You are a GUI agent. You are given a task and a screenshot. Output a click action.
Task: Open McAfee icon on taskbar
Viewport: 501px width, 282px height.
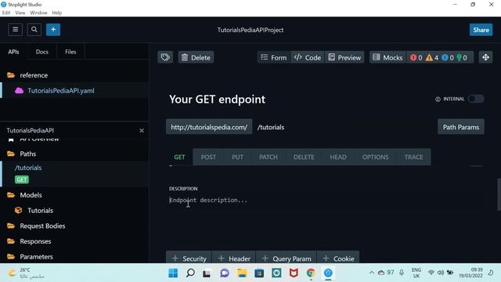click(294, 273)
